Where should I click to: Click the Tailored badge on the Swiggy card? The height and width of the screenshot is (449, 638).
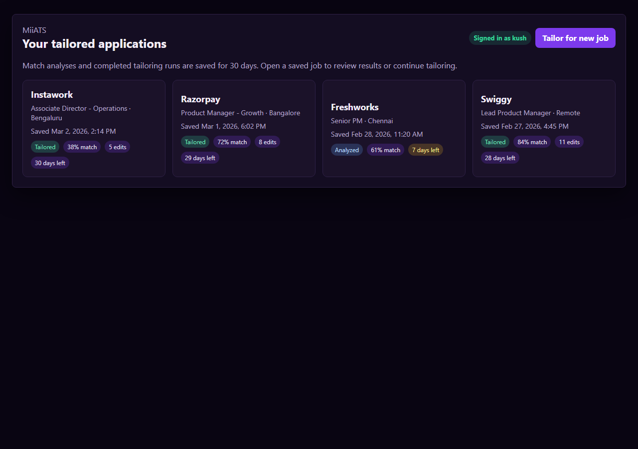(495, 142)
